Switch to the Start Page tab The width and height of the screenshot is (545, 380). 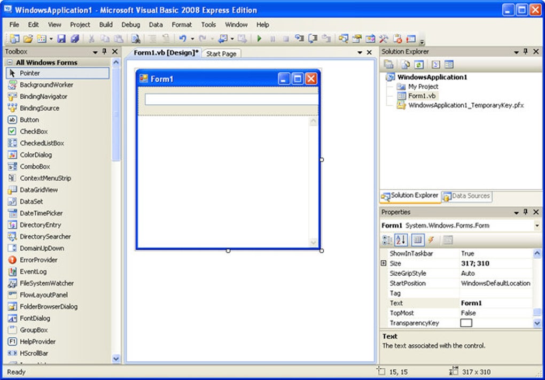pyautogui.click(x=221, y=53)
